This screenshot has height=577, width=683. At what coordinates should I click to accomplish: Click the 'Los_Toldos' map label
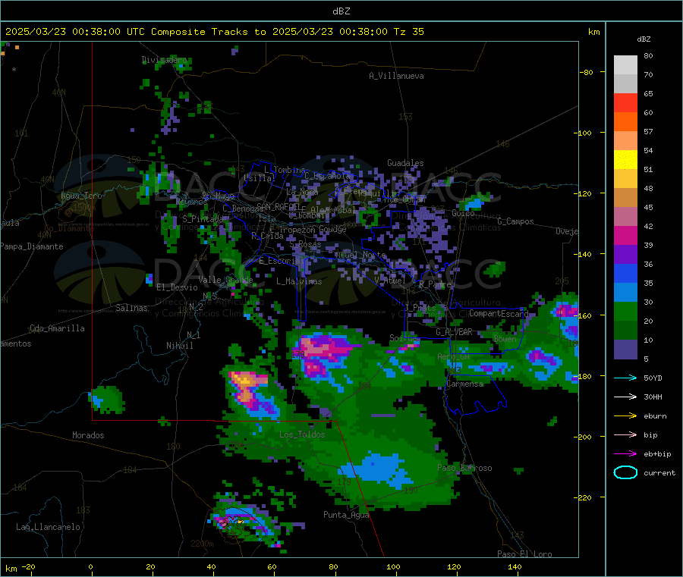(x=302, y=434)
